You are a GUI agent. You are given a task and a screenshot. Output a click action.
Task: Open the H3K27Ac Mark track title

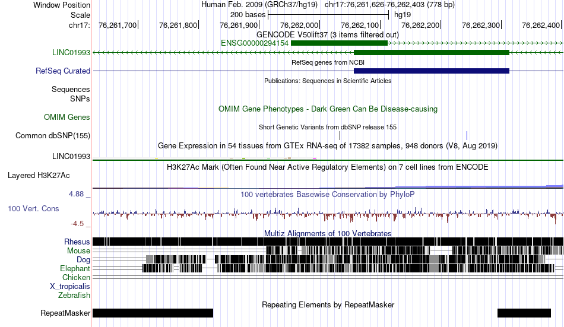tap(328, 167)
